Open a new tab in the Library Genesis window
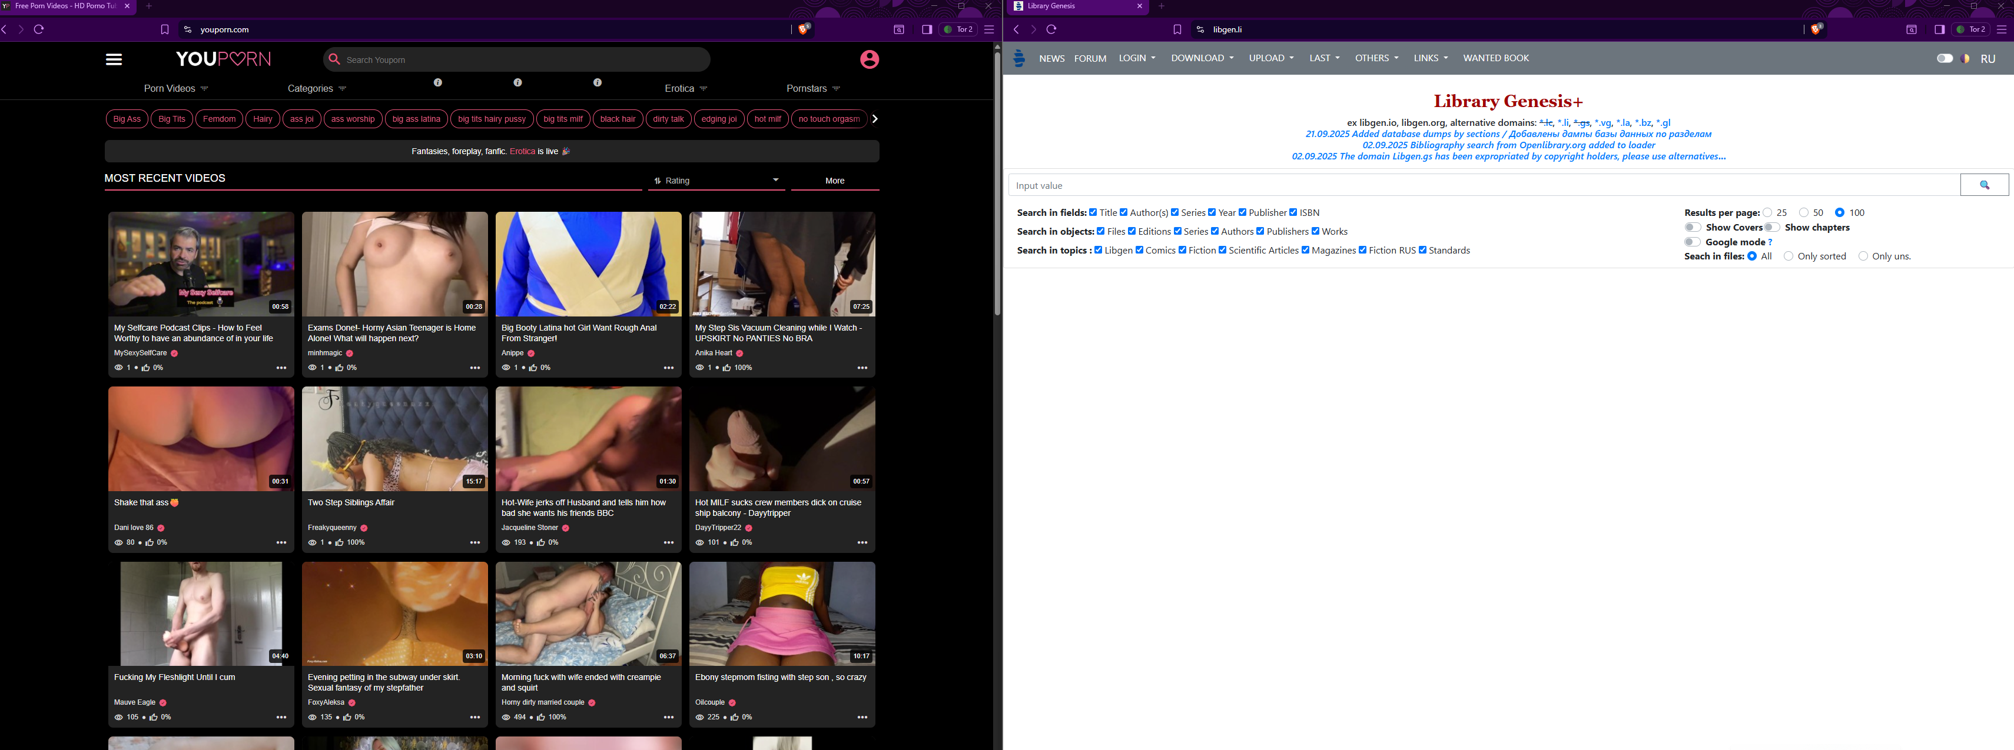Image resolution: width=2014 pixels, height=750 pixels. (1161, 6)
